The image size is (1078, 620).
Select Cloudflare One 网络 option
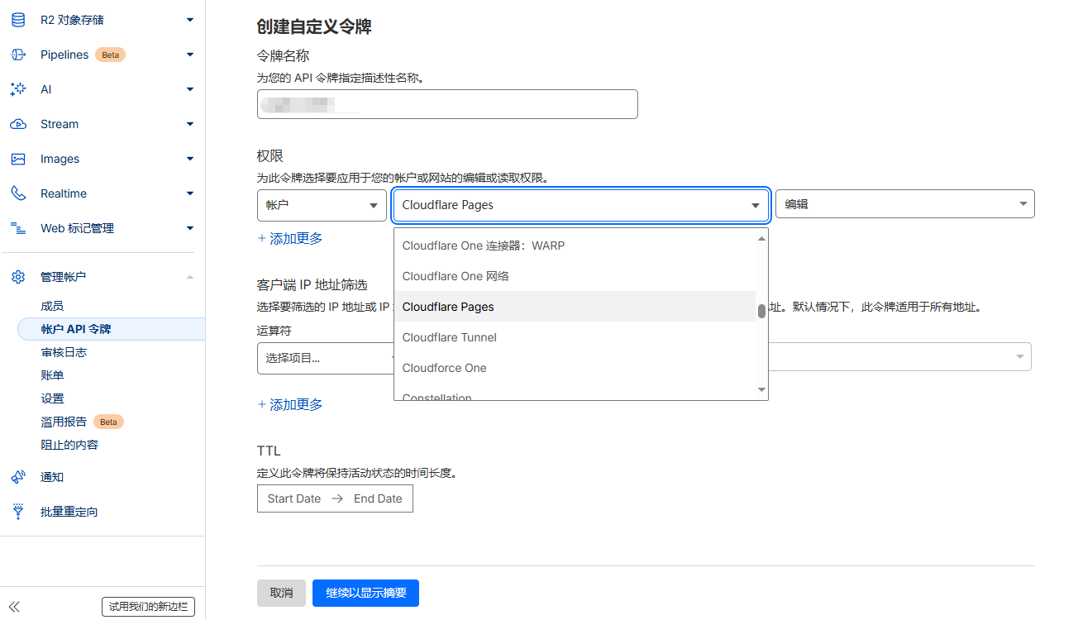pos(575,276)
